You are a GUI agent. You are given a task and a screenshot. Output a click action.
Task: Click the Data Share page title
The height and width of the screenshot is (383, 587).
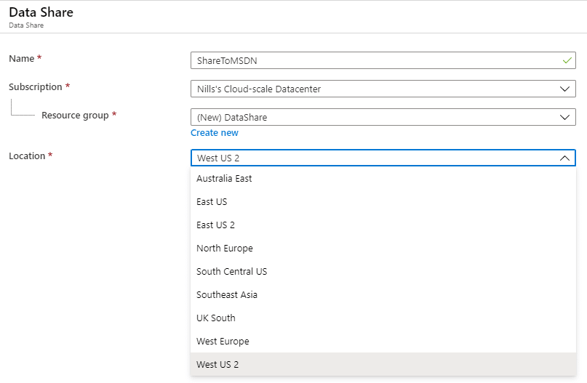click(x=41, y=12)
